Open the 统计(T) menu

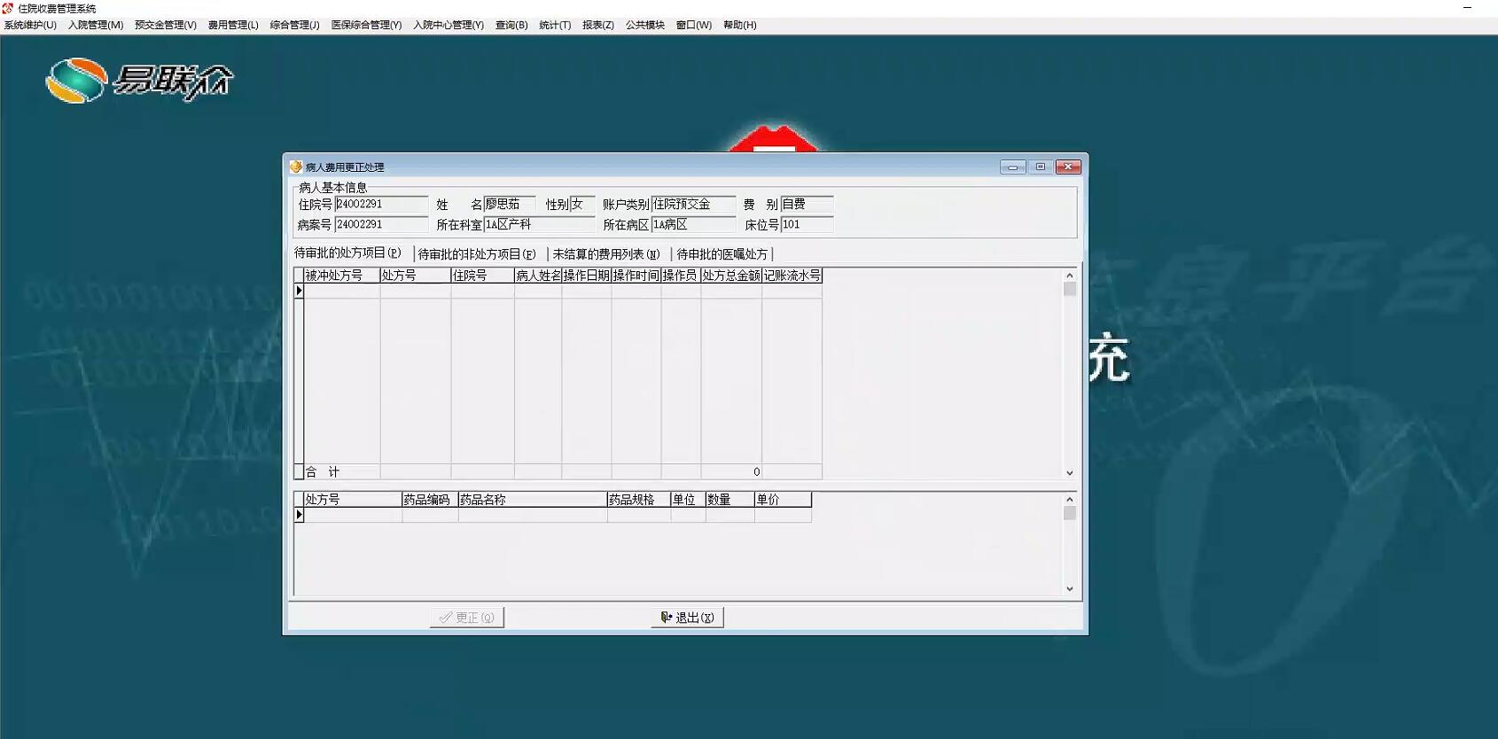[x=555, y=25]
